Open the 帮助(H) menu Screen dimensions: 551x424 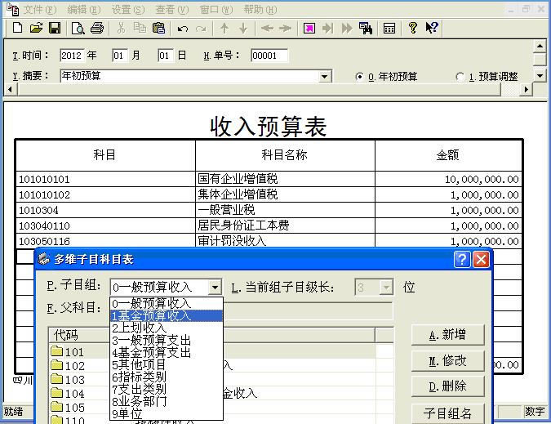tap(260, 10)
